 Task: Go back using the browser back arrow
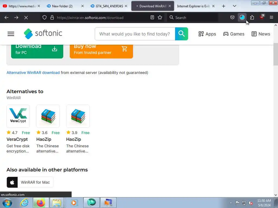pyautogui.click(x=7, y=18)
